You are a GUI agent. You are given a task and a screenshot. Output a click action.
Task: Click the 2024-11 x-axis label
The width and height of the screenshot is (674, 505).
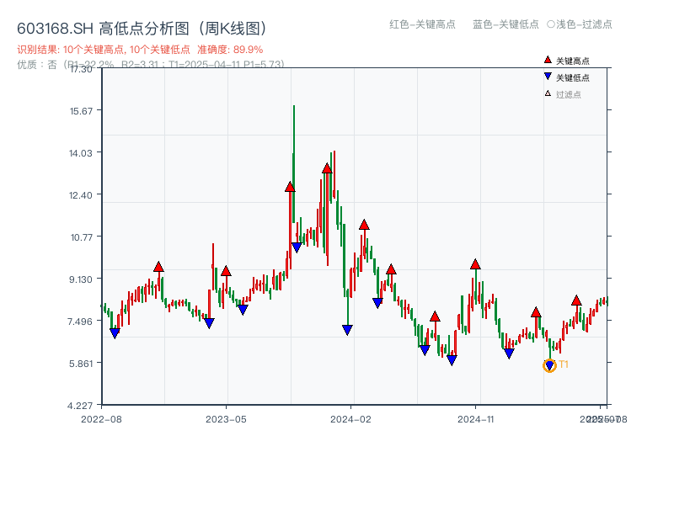(478, 417)
